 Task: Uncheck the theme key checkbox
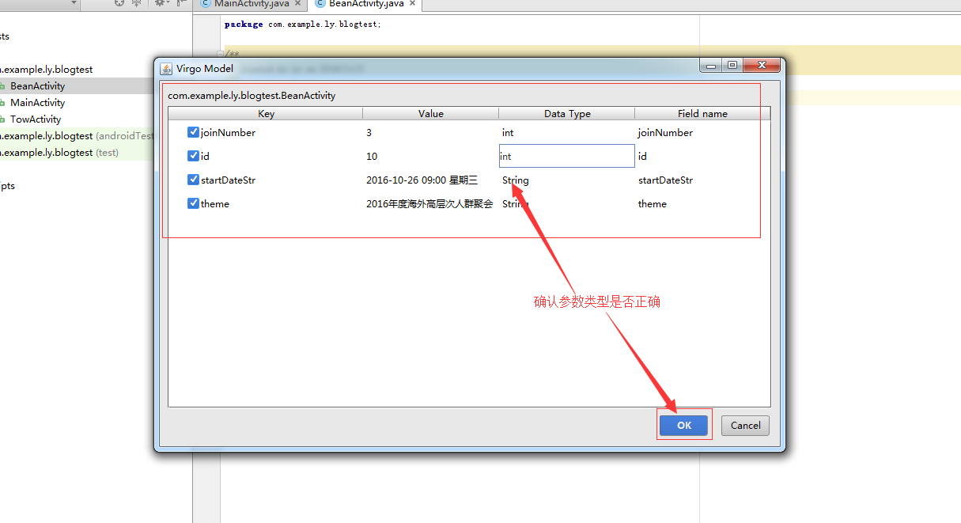tap(193, 203)
